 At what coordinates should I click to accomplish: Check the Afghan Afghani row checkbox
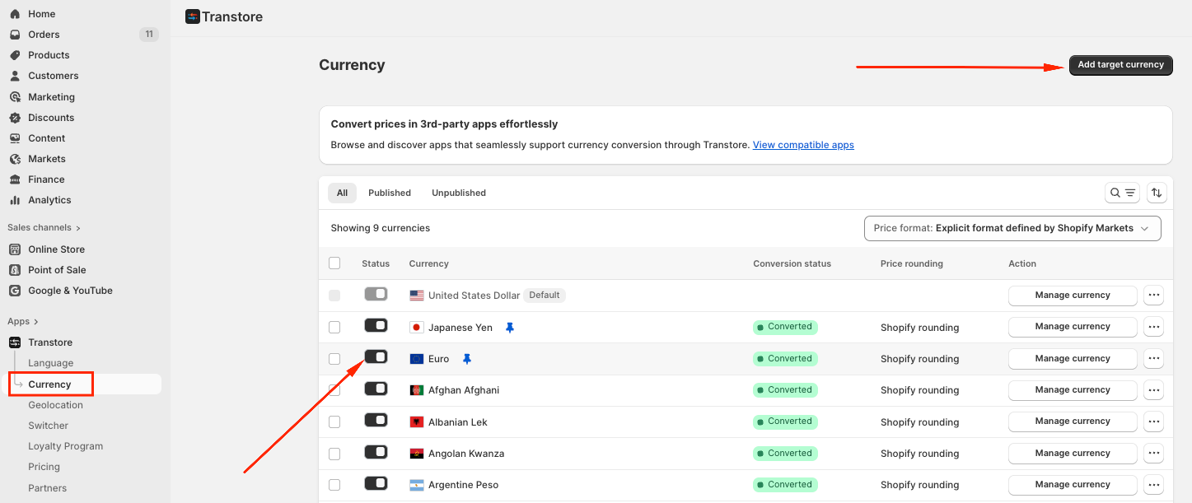334,390
